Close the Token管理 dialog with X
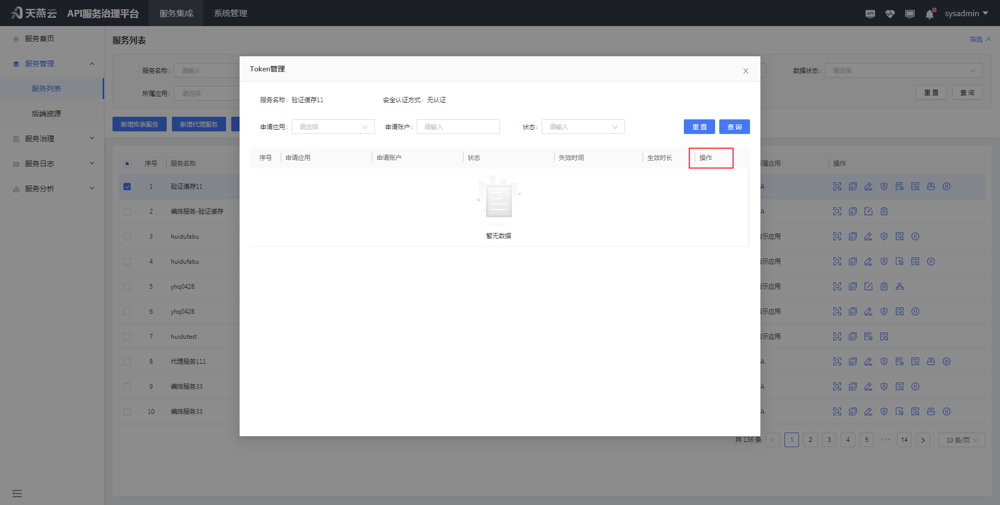This screenshot has width=1000, height=505. pyautogui.click(x=745, y=71)
